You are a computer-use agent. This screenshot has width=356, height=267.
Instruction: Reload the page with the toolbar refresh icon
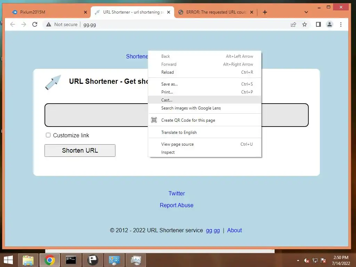coord(35,24)
